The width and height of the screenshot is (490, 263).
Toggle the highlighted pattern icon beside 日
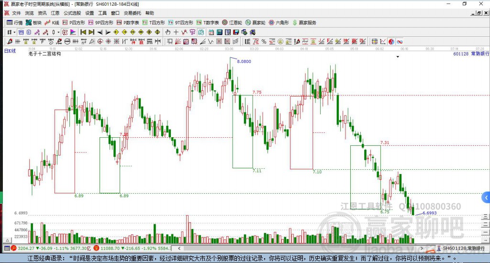[x=21, y=32]
